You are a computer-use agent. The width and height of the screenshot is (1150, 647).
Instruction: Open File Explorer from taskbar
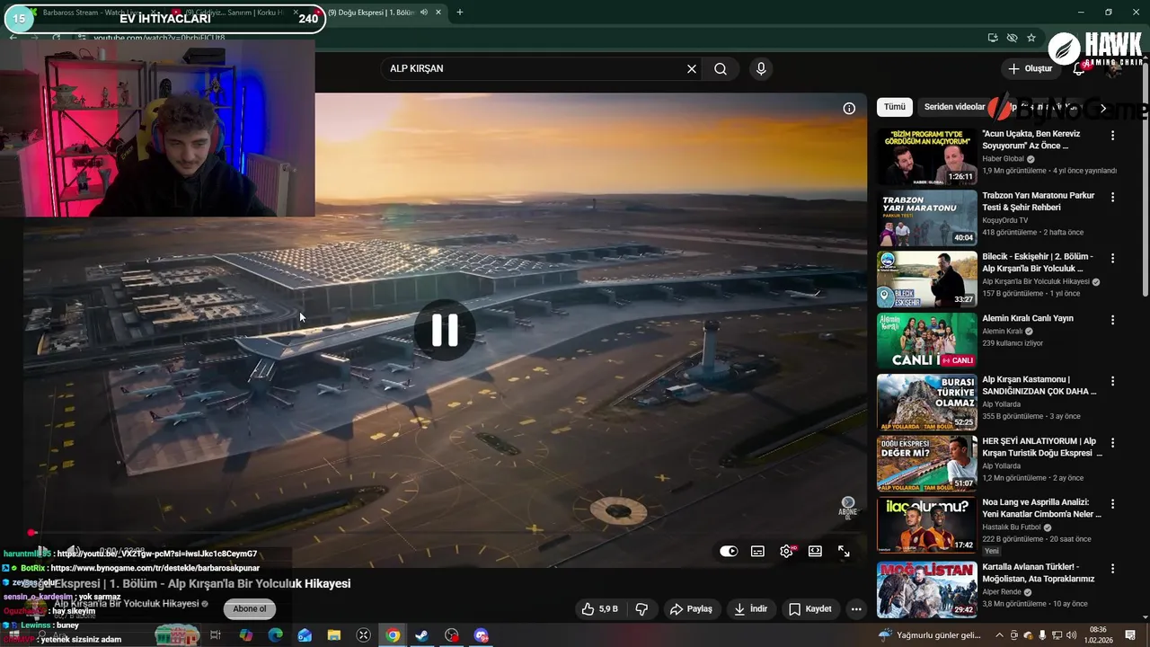pos(334,635)
